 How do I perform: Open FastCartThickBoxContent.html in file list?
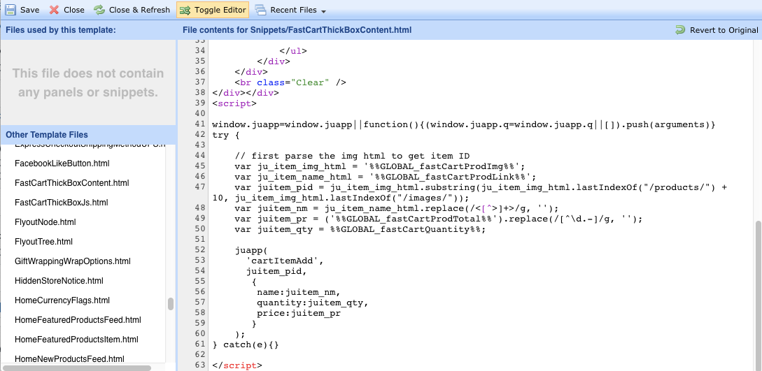[71, 183]
